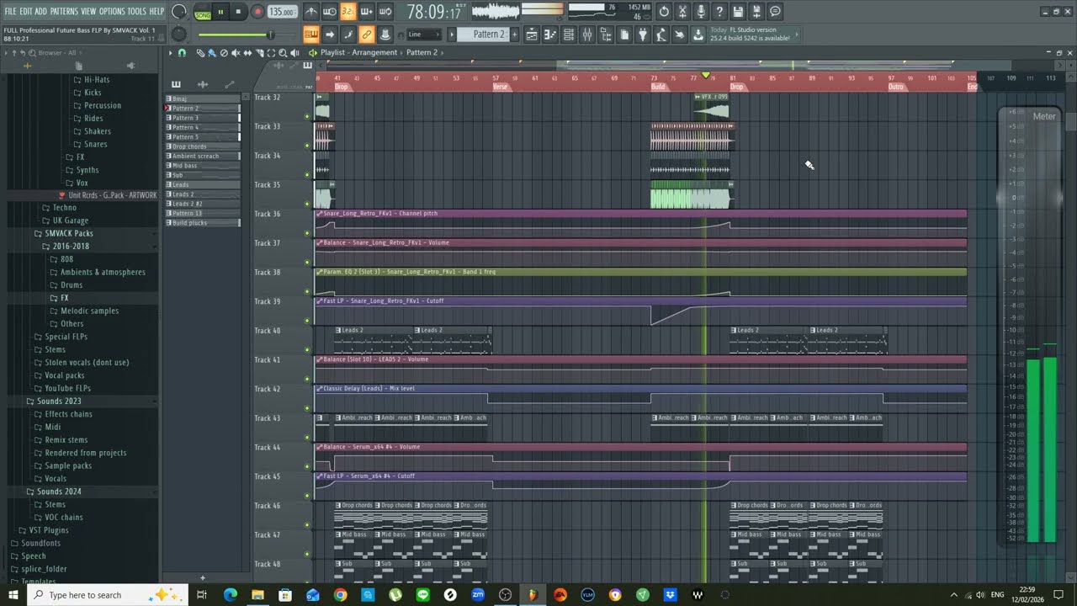Open the Melodic samples folder

(89, 311)
